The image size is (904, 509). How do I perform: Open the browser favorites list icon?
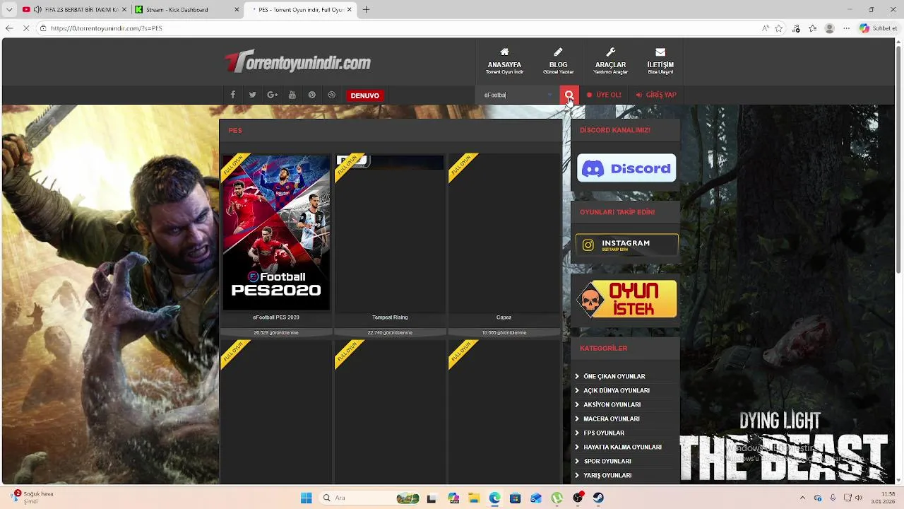[813, 28]
